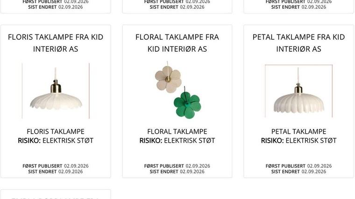355x199 pixels.
Task: Select the 'FLORIS TAKLAMPE' product name text
Action: [x=56, y=131]
